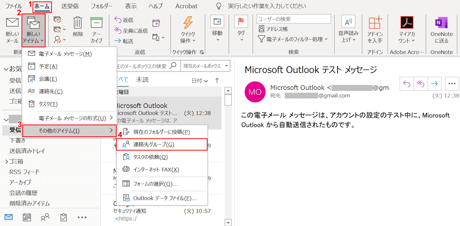Click the People search (ユーザーの検索) field
The width and height of the screenshot is (460, 226).
[x=294, y=19]
